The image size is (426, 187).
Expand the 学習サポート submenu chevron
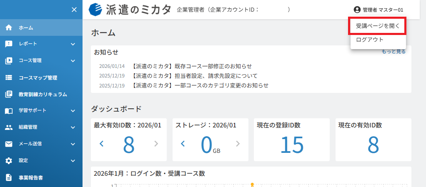coord(73,111)
